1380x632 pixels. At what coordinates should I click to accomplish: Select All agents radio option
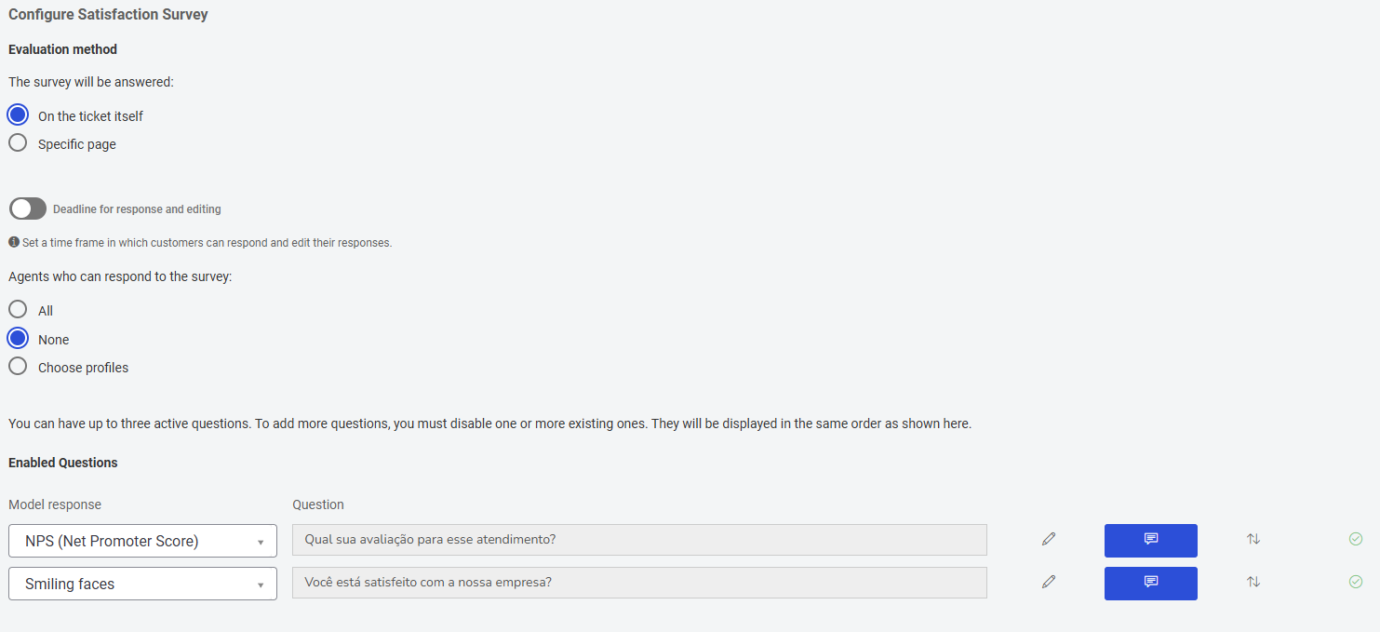point(18,310)
